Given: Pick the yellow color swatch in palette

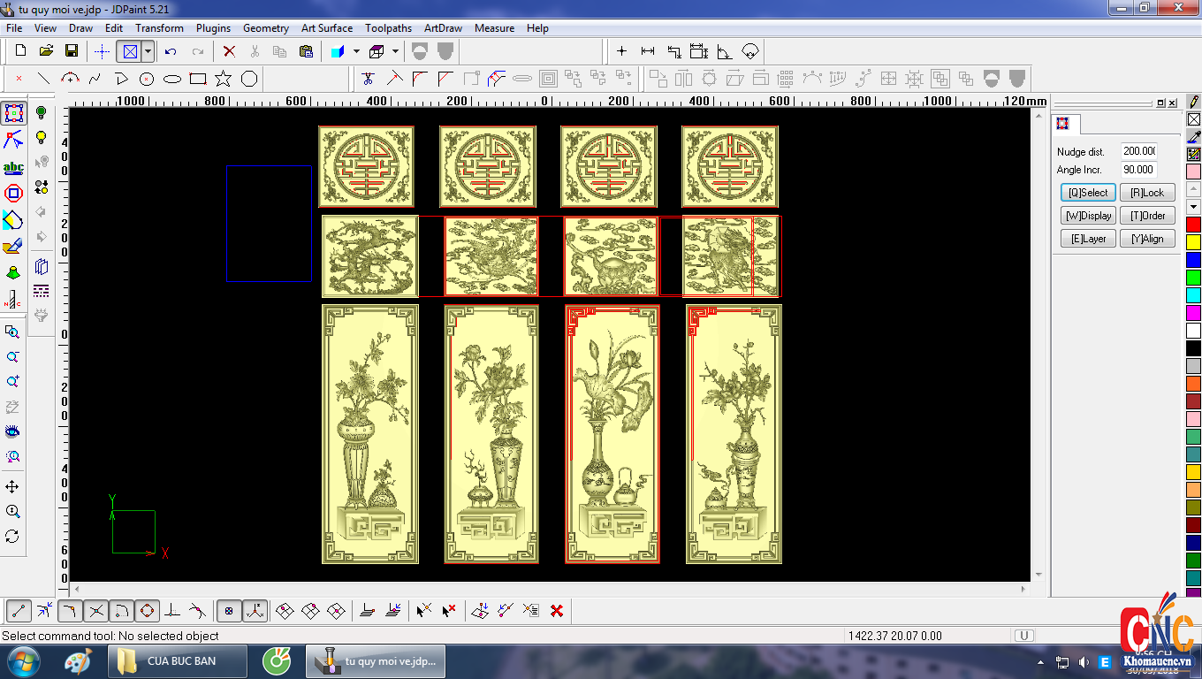Looking at the screenshot, I should (x=1193, y=241).
